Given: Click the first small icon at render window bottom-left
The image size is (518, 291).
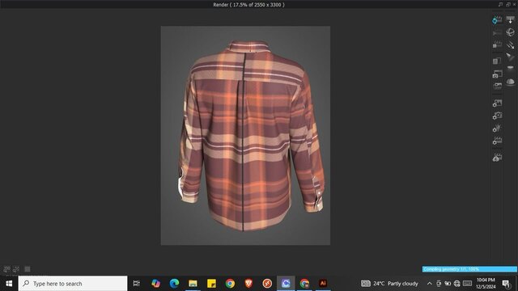Looking at the screenshot, I should click(x=6, y=269).
